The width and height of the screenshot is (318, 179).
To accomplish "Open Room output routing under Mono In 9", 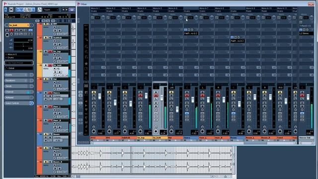I will click(253, 11).
